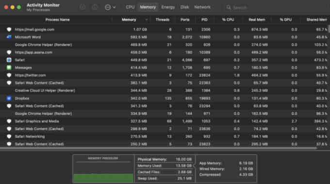
Task: Click shield icon of the 298.9 MB Safari Web Content row
Action: tap(9, 129)
